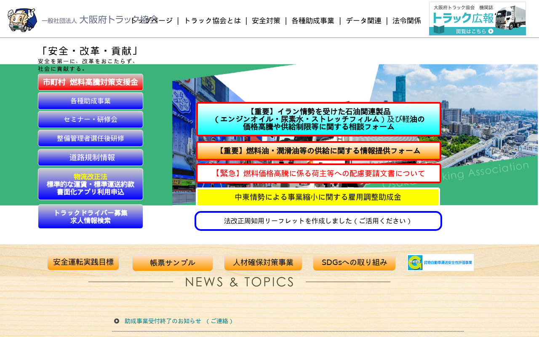Open the トップページ menu item
This screenshot has height=337, width=539.
pos(152,21)
